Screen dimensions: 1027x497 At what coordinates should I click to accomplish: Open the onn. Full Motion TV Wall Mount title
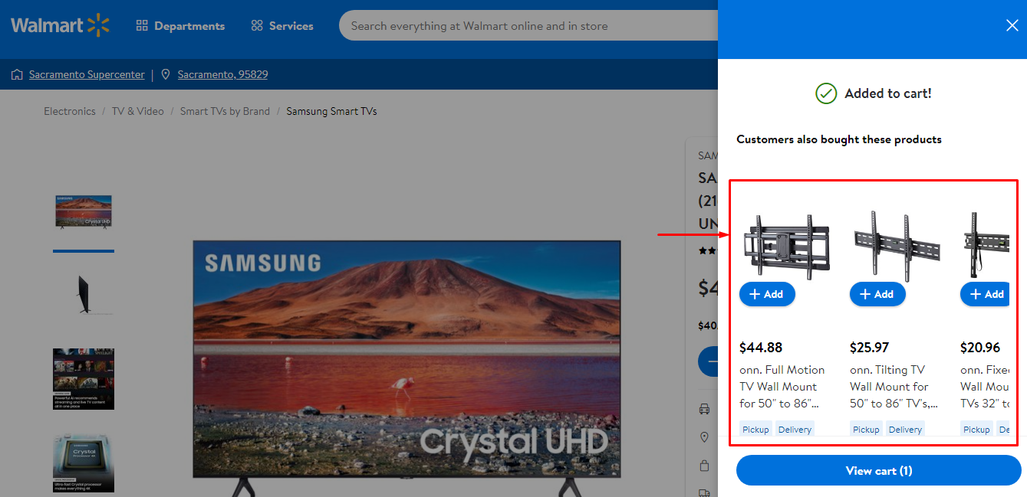click(x=782, y=386)
